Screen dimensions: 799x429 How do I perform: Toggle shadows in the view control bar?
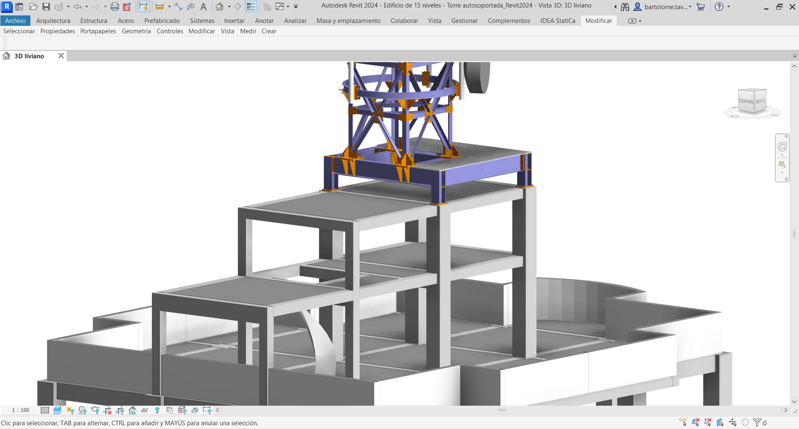[82, 410]
